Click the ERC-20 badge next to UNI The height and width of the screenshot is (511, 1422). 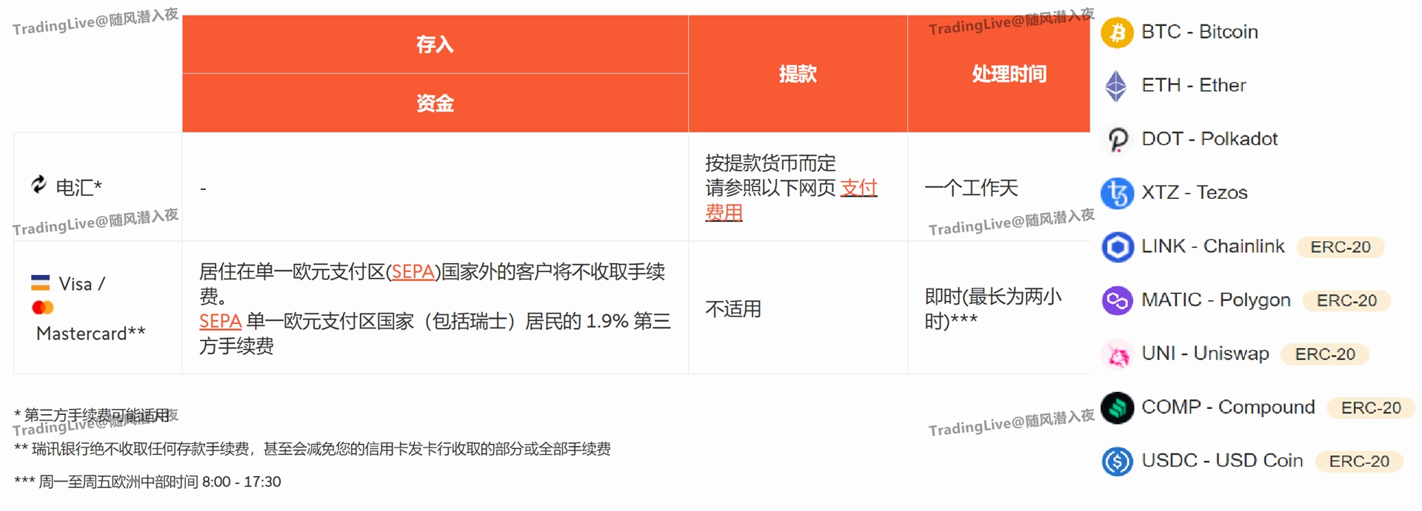[x=1324, y=354]
